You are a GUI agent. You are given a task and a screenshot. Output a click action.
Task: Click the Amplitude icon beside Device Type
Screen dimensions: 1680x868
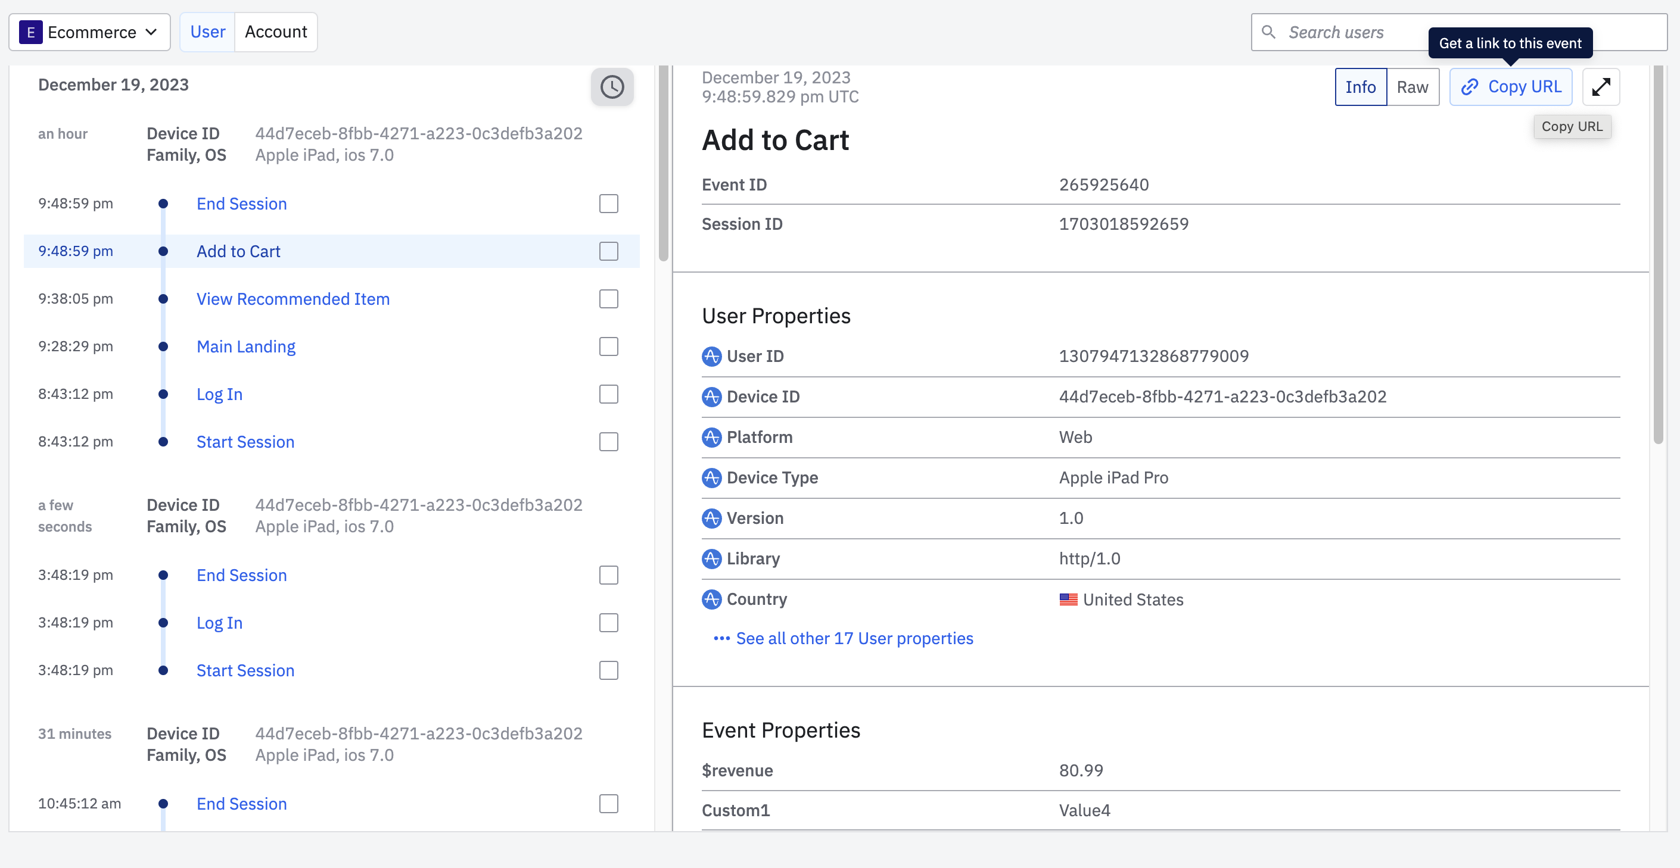pos(711,477)
